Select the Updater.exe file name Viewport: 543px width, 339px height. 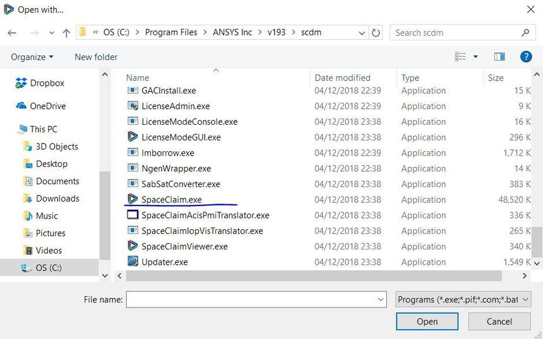click(x=165, y=262)
